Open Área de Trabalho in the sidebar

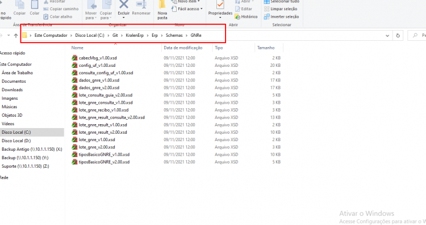(17, 73)
